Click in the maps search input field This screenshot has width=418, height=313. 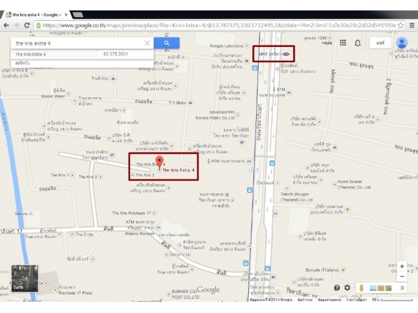pyautogui.click(x=75, y=43)
